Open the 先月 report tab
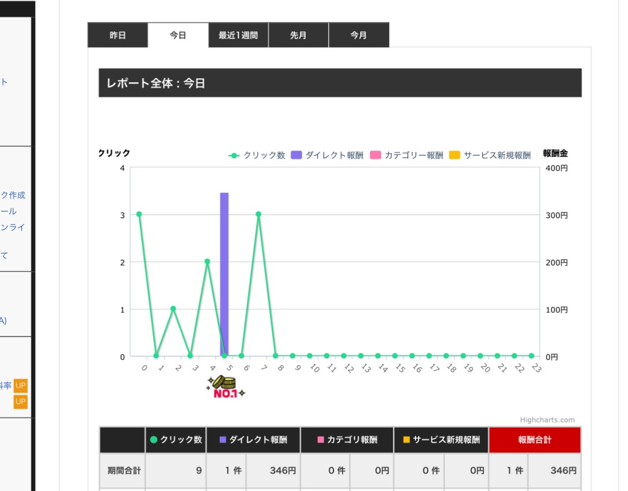This screenshot has height=491, width=628. click(298, 35)
